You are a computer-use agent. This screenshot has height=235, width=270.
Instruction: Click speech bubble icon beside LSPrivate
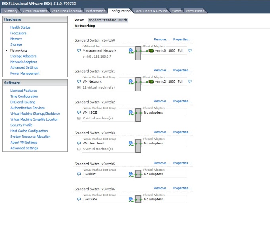coord(79,199)
